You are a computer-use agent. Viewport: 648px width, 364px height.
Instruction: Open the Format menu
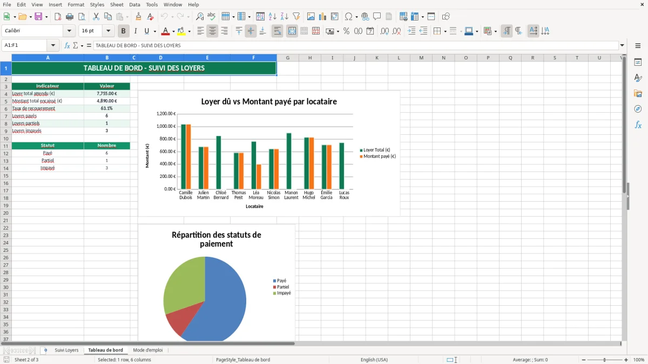[x=76, y=4]
